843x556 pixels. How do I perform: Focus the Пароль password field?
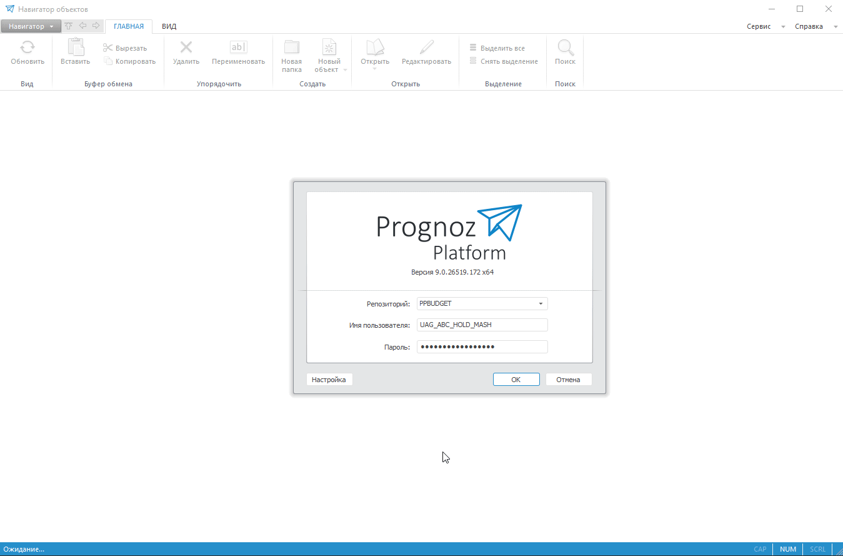(x=482, y=346)
